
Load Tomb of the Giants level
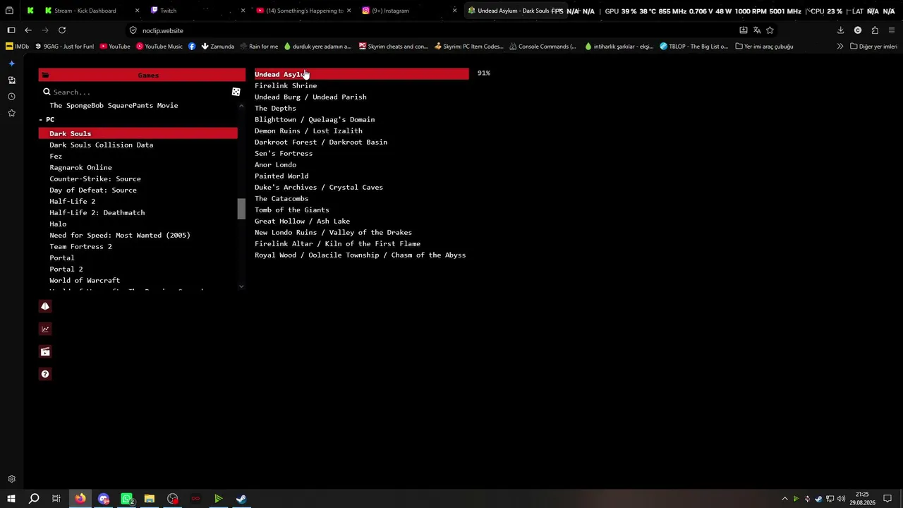point(291,210)
